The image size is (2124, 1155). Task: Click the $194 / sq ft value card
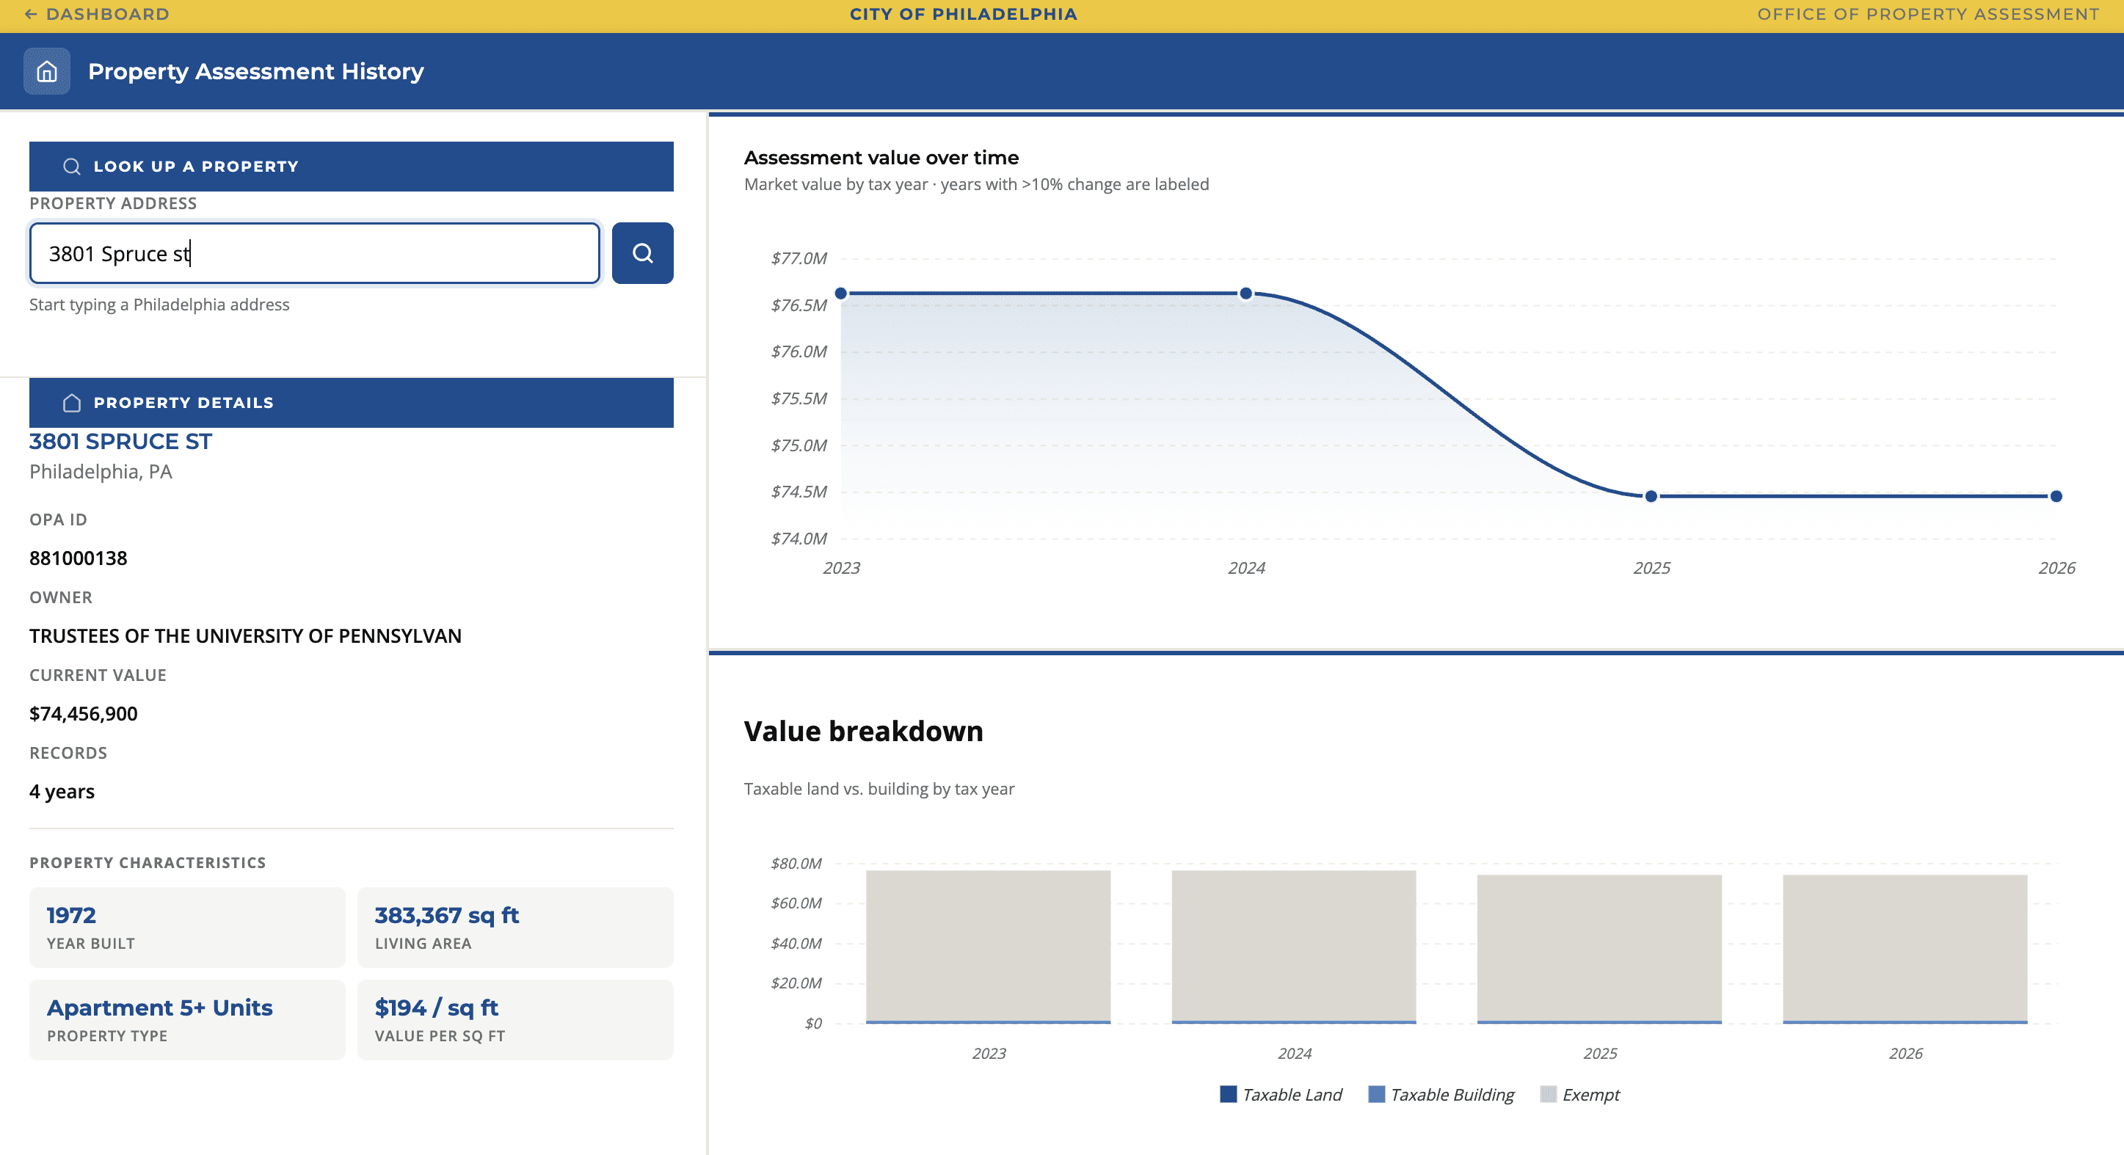(515, 1020)
